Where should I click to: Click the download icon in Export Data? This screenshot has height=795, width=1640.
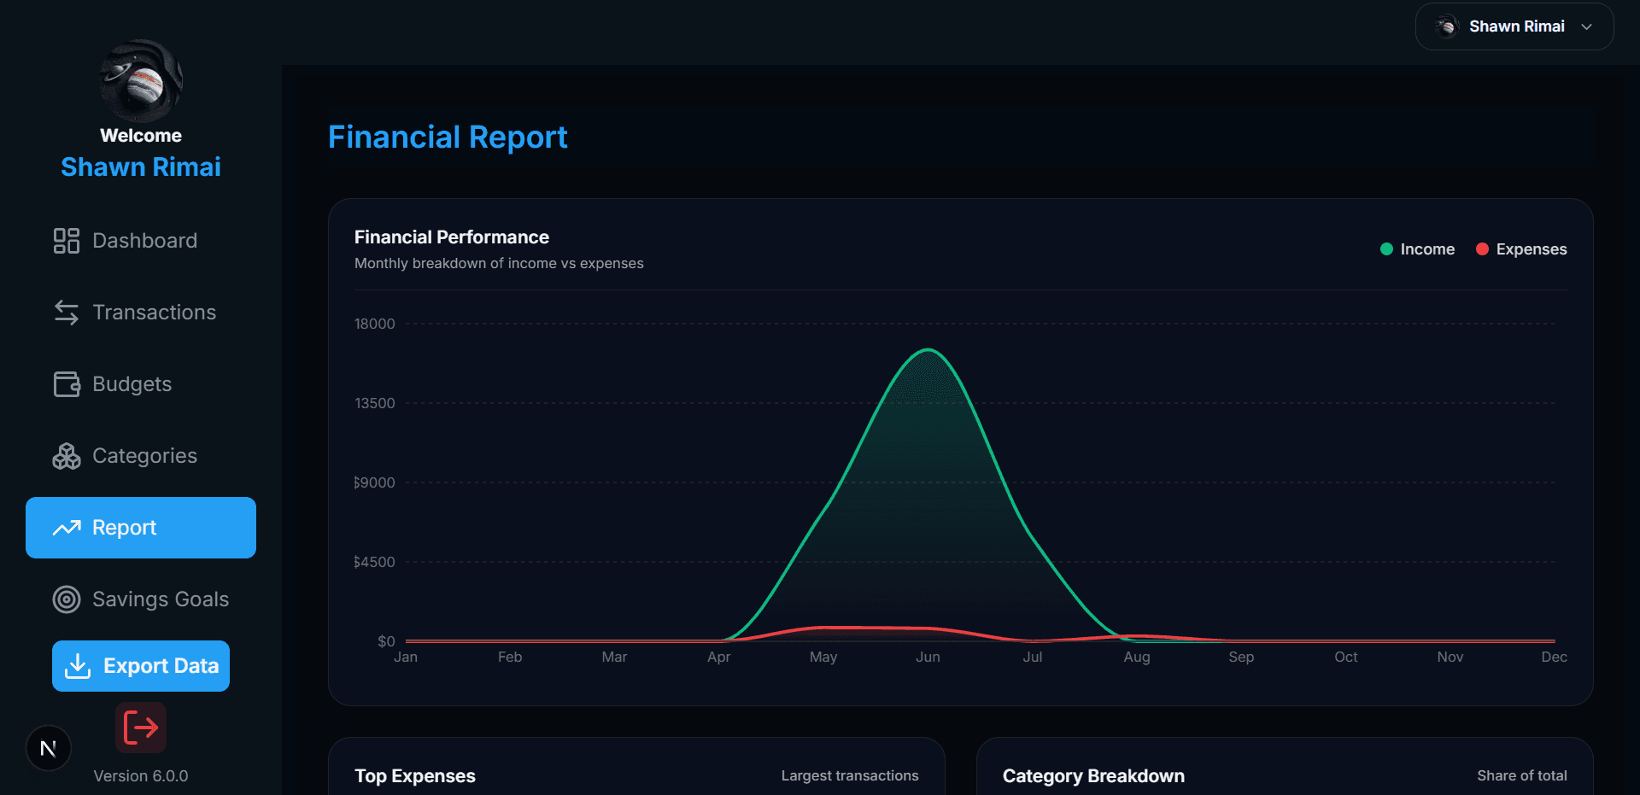78,666
